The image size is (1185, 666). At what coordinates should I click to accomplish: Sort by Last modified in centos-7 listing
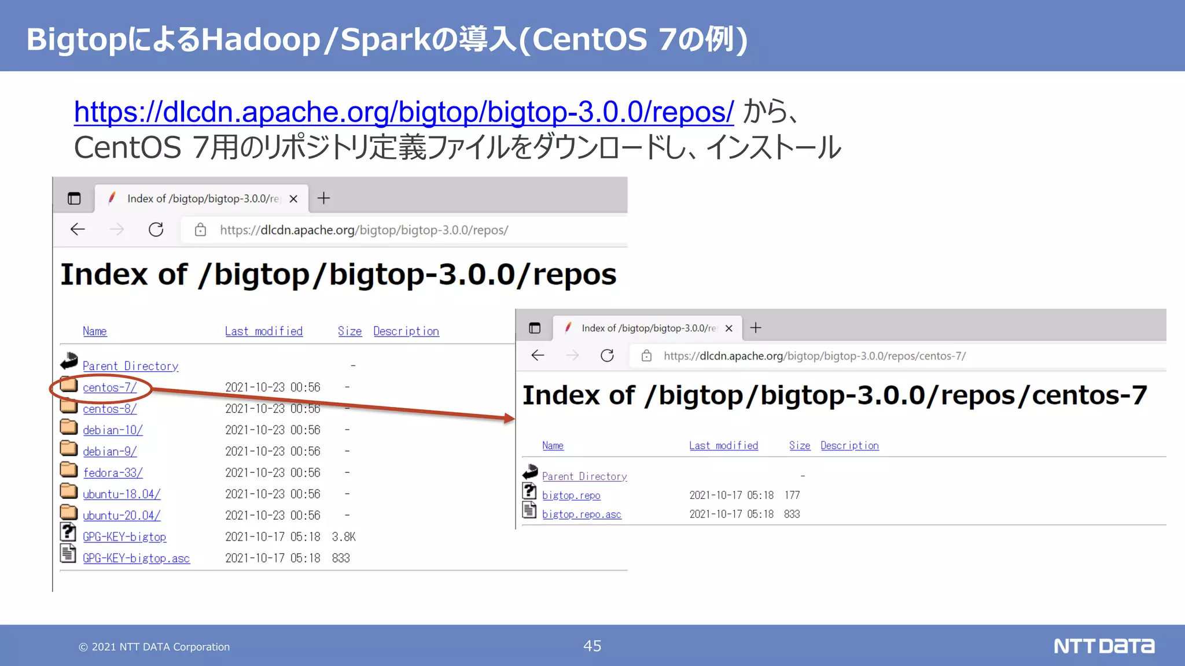(724, 446)
